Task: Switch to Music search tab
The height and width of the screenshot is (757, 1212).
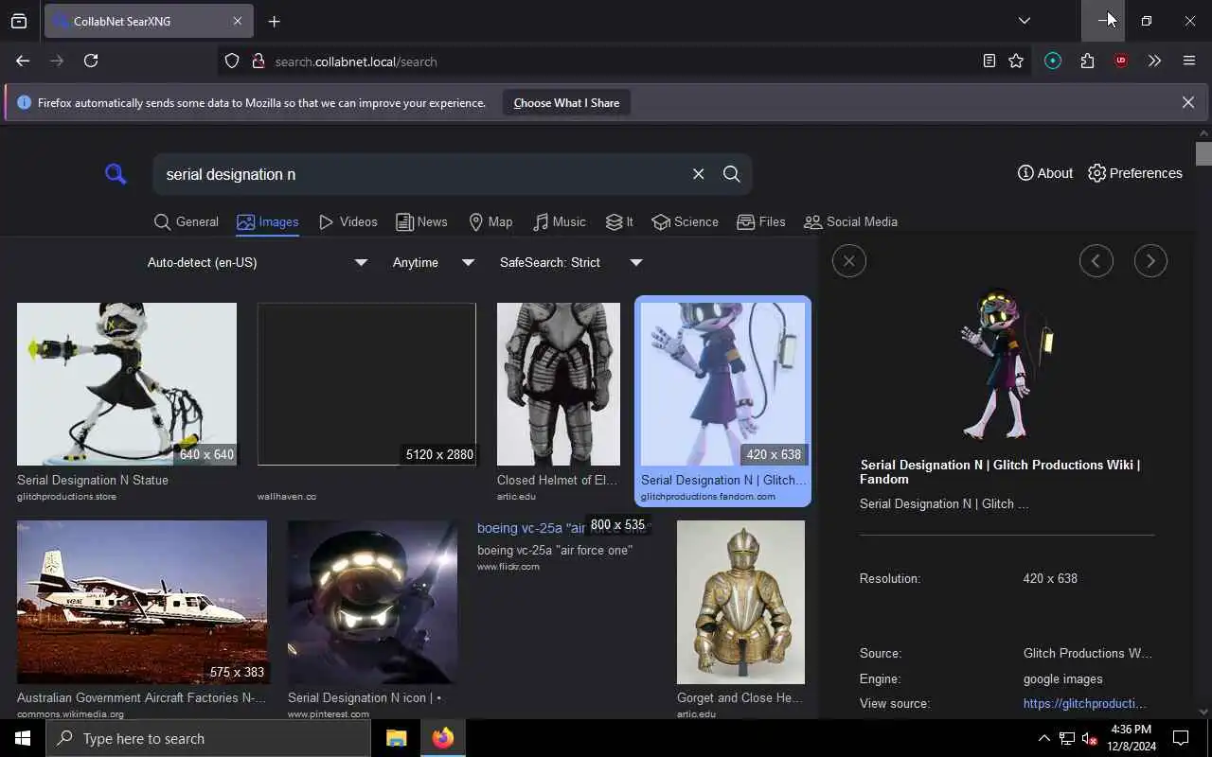Action: tap(560, 221)
